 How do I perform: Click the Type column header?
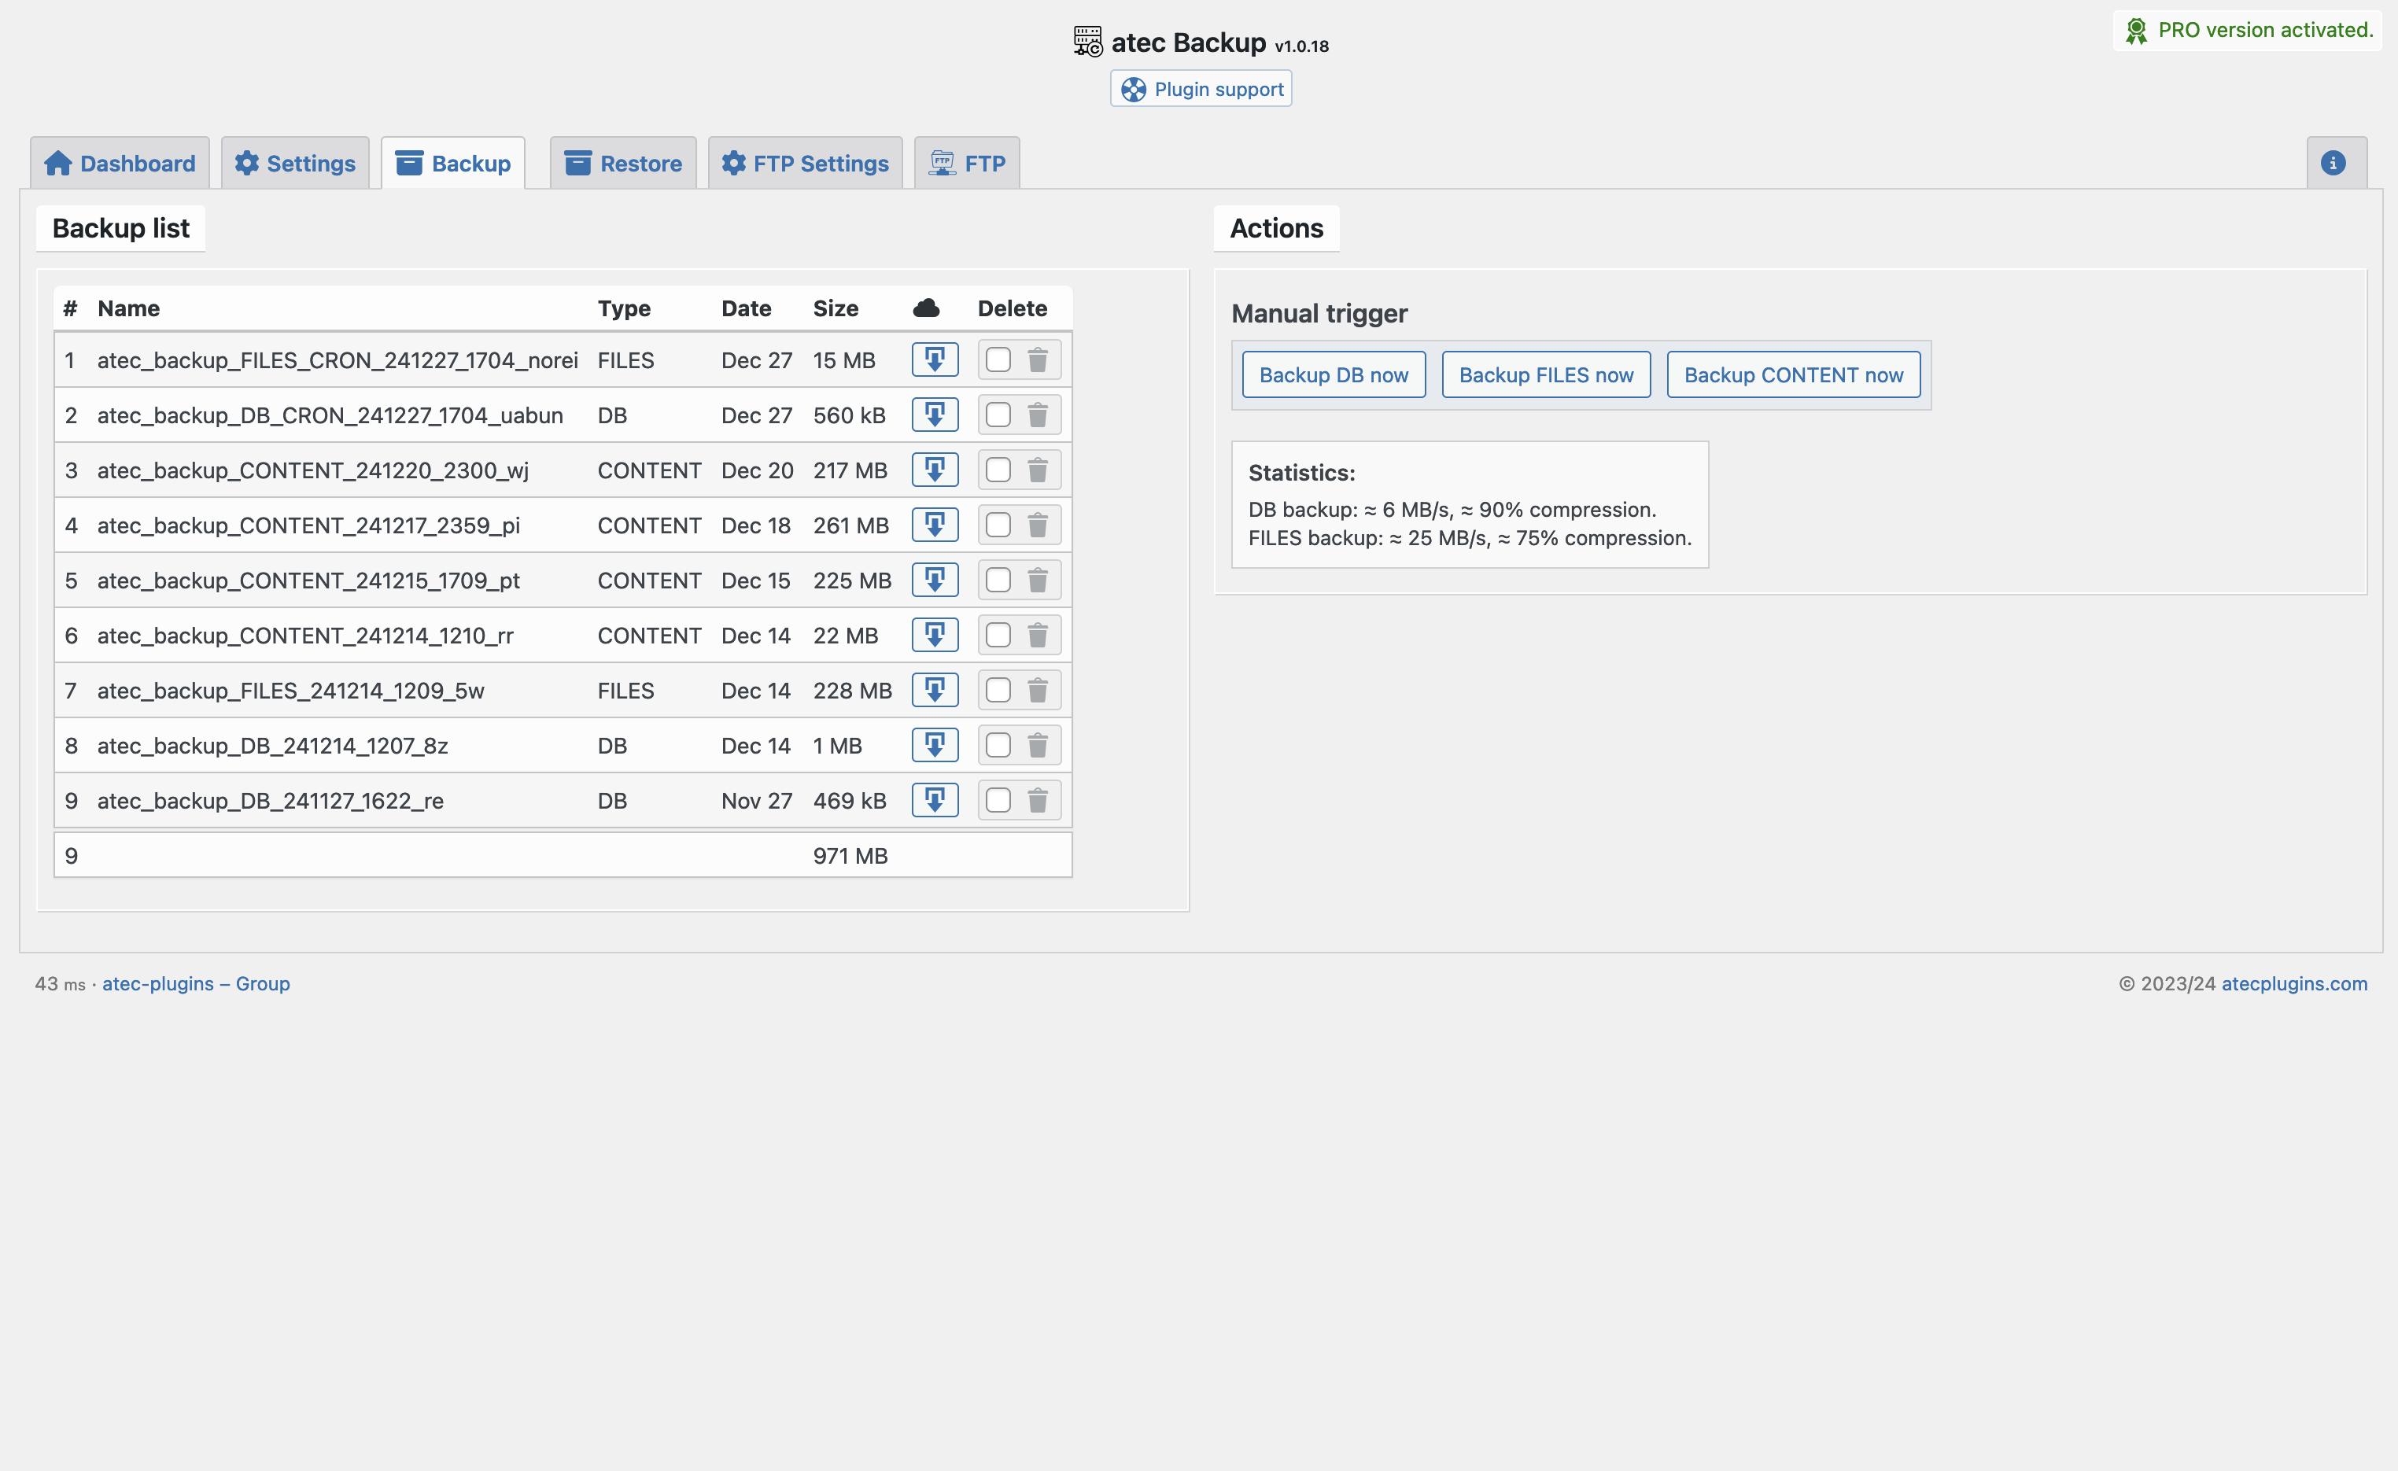coord(624,308)
